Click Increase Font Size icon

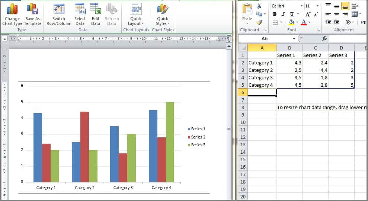[x=308, y=14]
